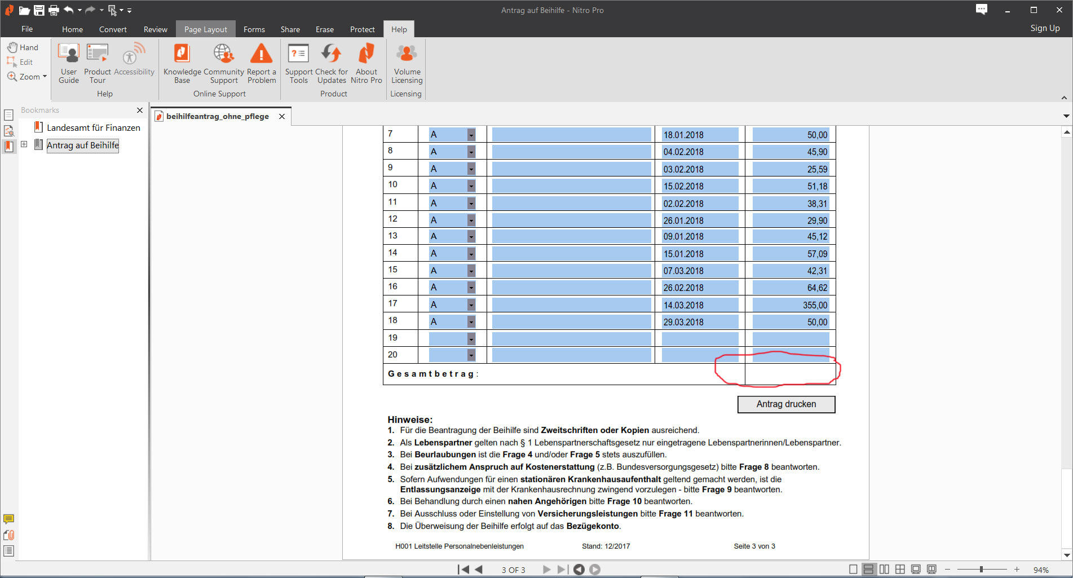Open Volume Licensing
1073x578 pixels.
(x=407, y=63)
